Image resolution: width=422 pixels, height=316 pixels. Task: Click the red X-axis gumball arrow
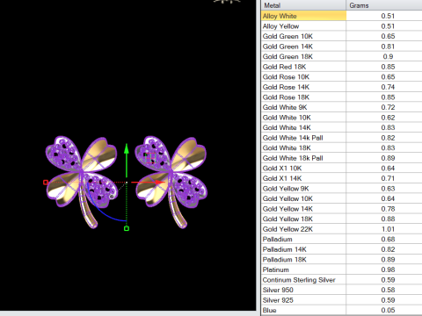tap(148, 183)
